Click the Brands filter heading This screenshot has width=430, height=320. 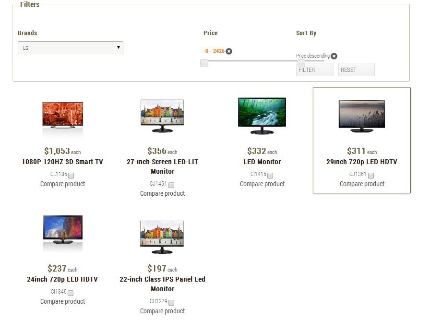coord(27,33)
